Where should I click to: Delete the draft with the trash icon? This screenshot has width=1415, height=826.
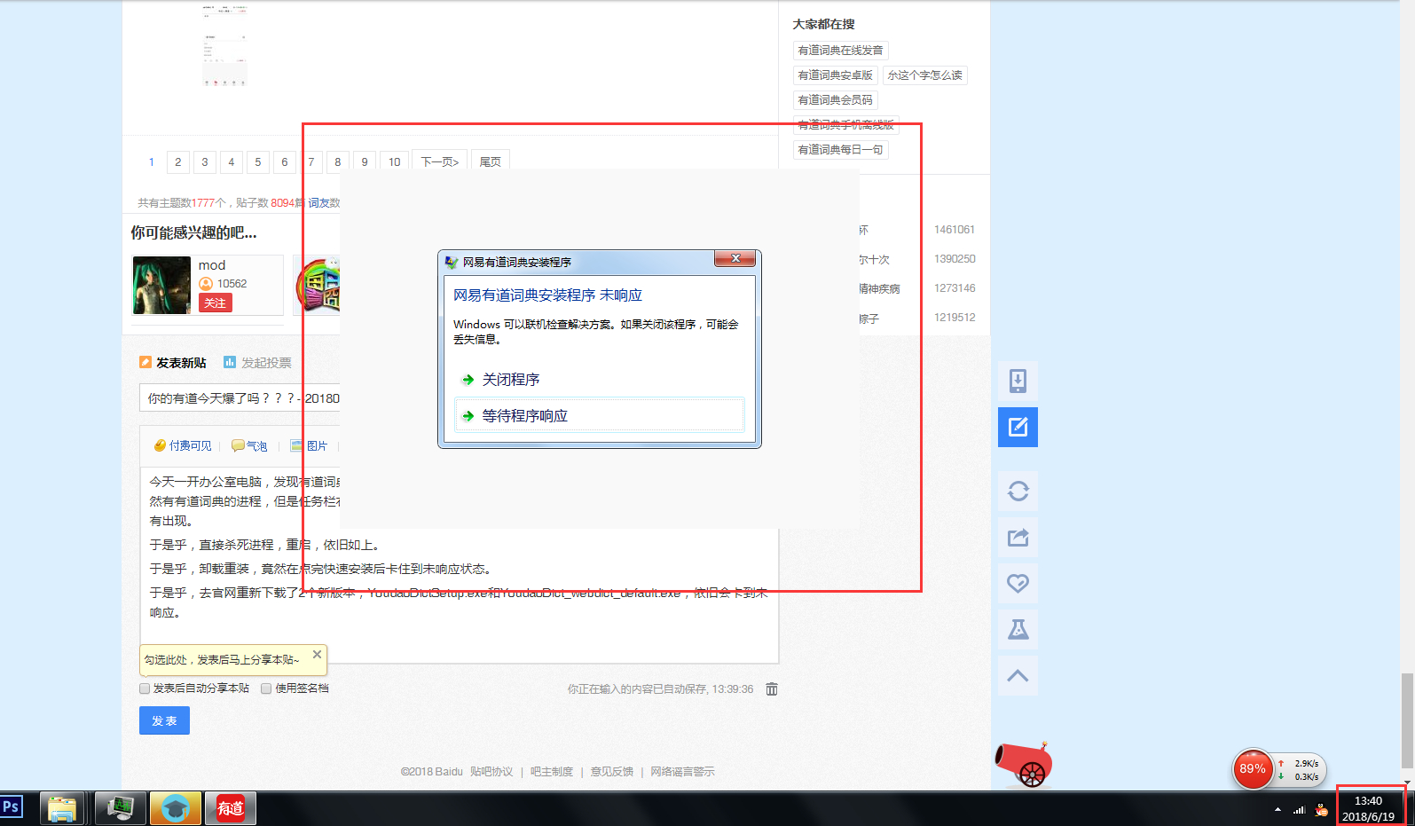pyautogui.click(x=772, y=689)
